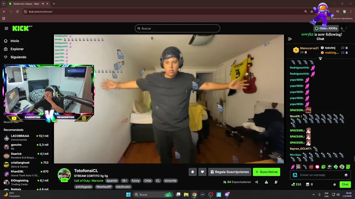Image resolution: width=355 pixels, height=199 pixels.
Task: Click the notification bell button
Action: tap(192, 172)
